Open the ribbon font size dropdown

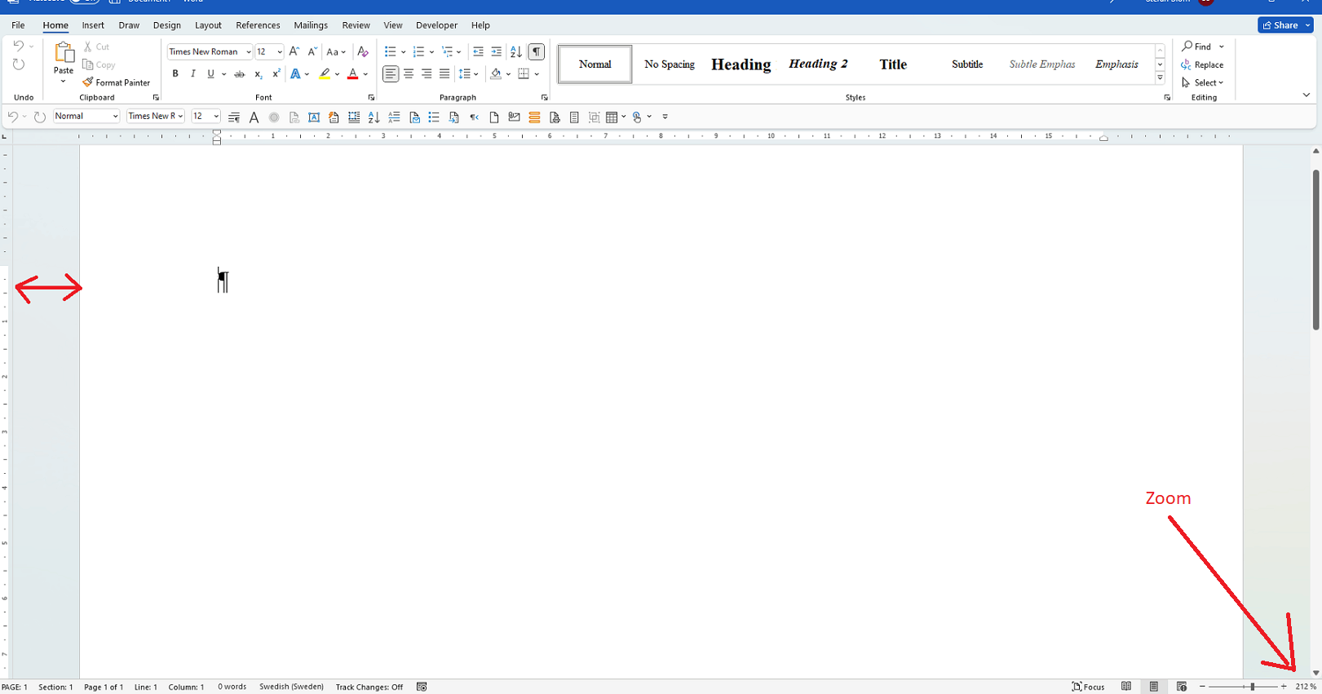coord(279,51)
